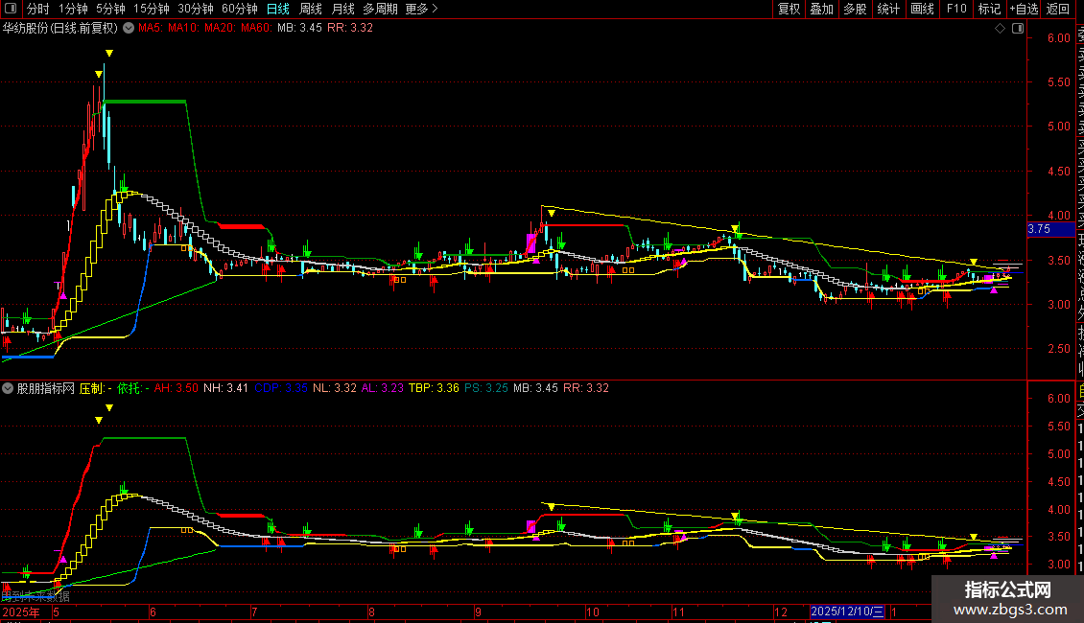Open sub-chart dropdown beside 股朋指标网
The height and width of the screenshot is (623, 1084).
tap(8, 388)
